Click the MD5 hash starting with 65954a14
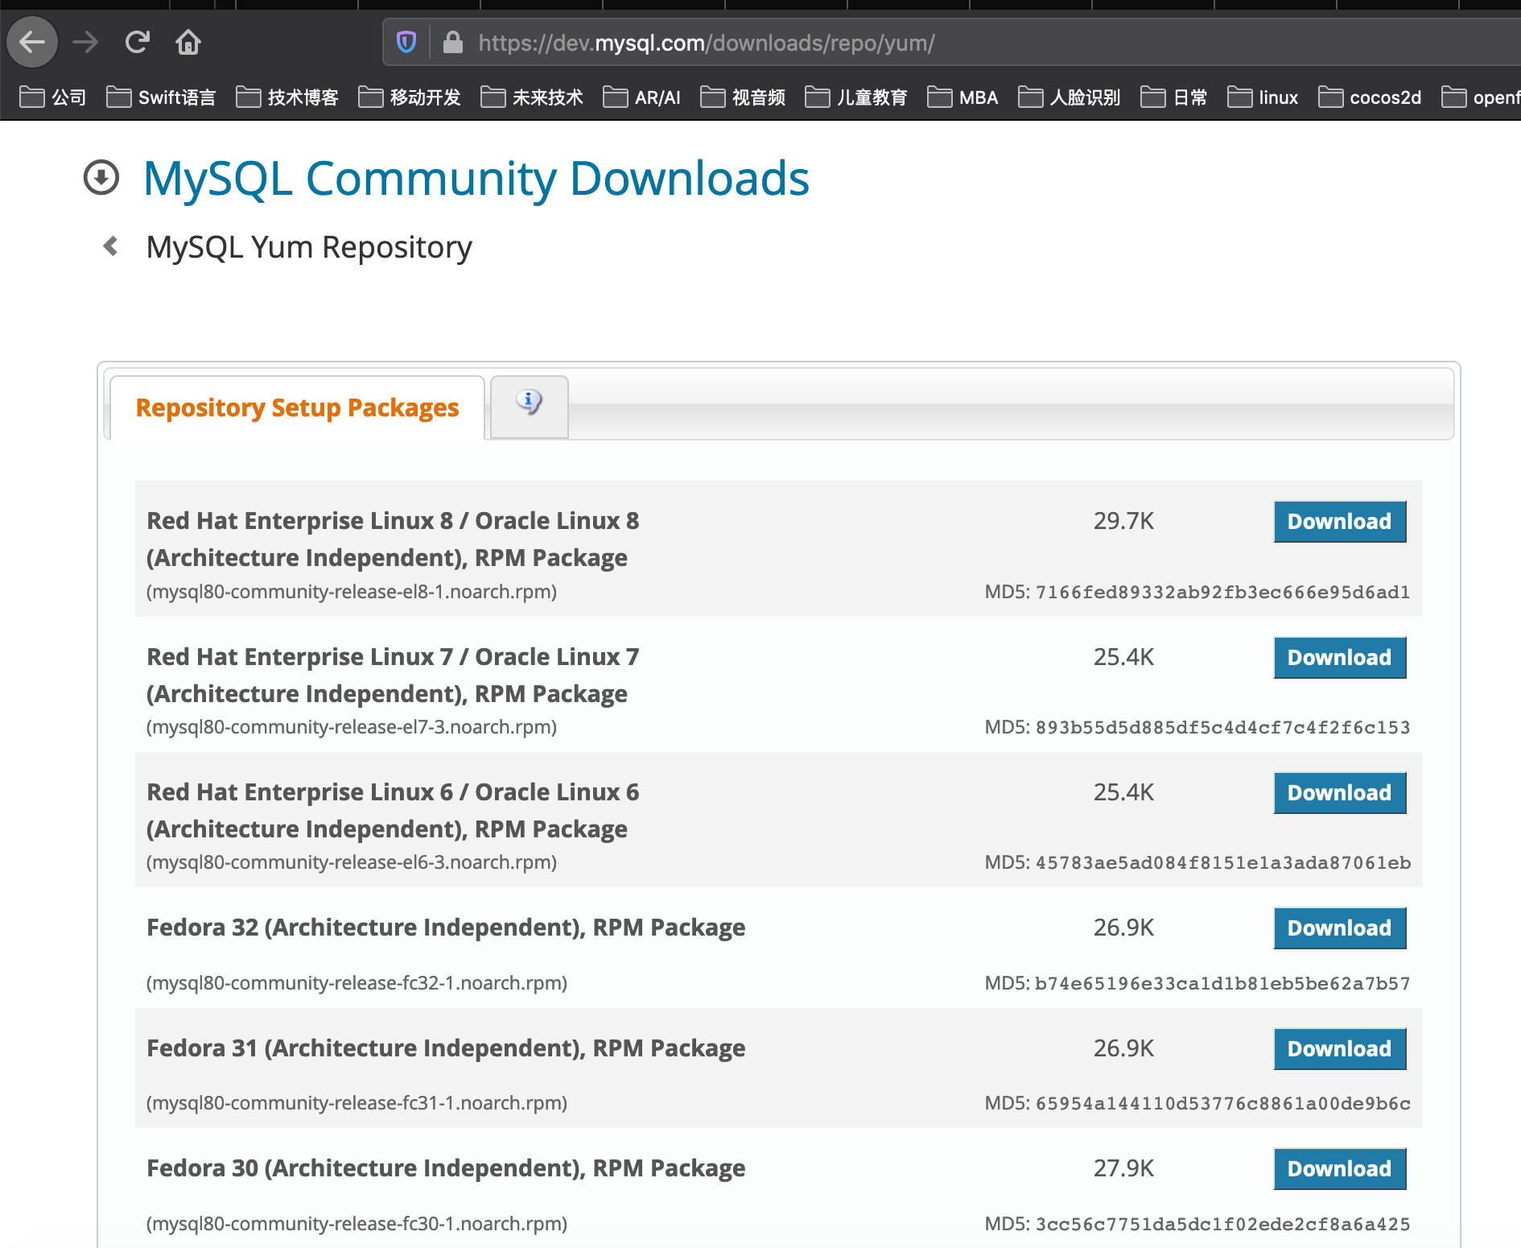The height and width of the screenshot is (1248, 1521). (x=1222, y=1104)
